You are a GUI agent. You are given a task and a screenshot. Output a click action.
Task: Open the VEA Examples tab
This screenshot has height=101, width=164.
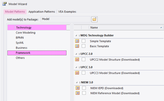67,12
